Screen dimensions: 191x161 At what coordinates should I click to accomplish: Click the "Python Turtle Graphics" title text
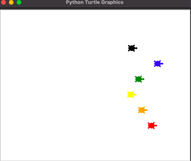(x=95, y=2)
